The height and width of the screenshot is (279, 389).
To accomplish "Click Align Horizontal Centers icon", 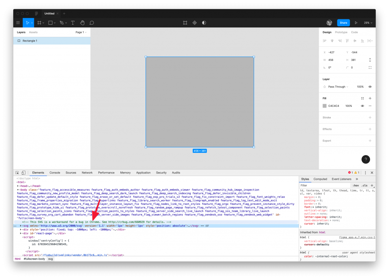I will click(x=332, y=41).
